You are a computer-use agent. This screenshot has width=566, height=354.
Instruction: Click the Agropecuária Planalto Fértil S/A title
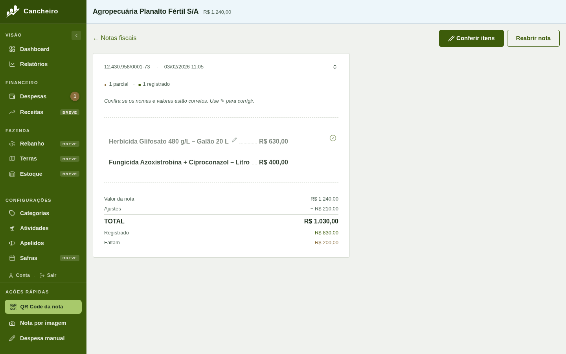tap(145, 11)
